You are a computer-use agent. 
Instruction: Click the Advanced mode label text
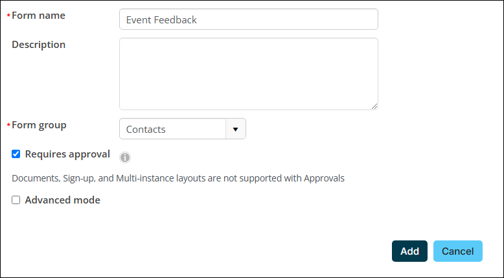(63, 200)
